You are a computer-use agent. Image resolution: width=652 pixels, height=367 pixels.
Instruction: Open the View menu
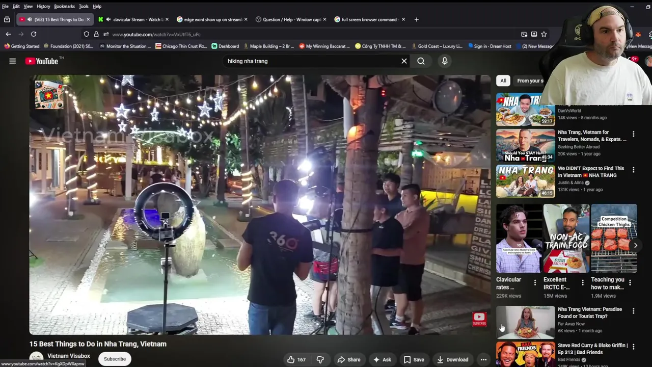[28, 6]
